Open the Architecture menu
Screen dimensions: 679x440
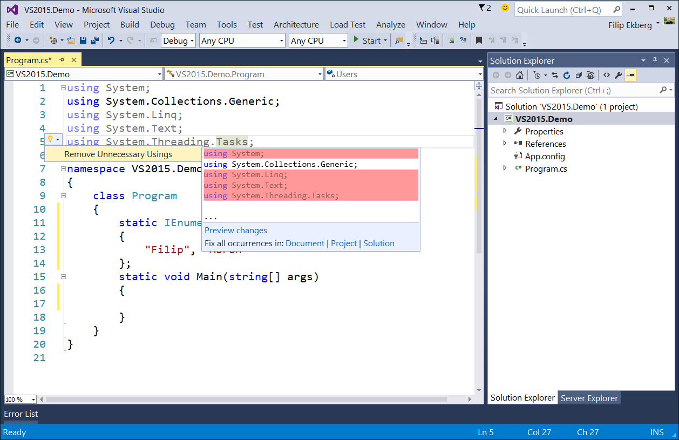[296, 24]
